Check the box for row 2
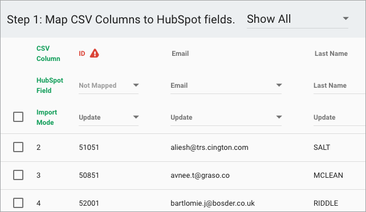This screenshot has width=366, height=212. click(x=18, y=147)
